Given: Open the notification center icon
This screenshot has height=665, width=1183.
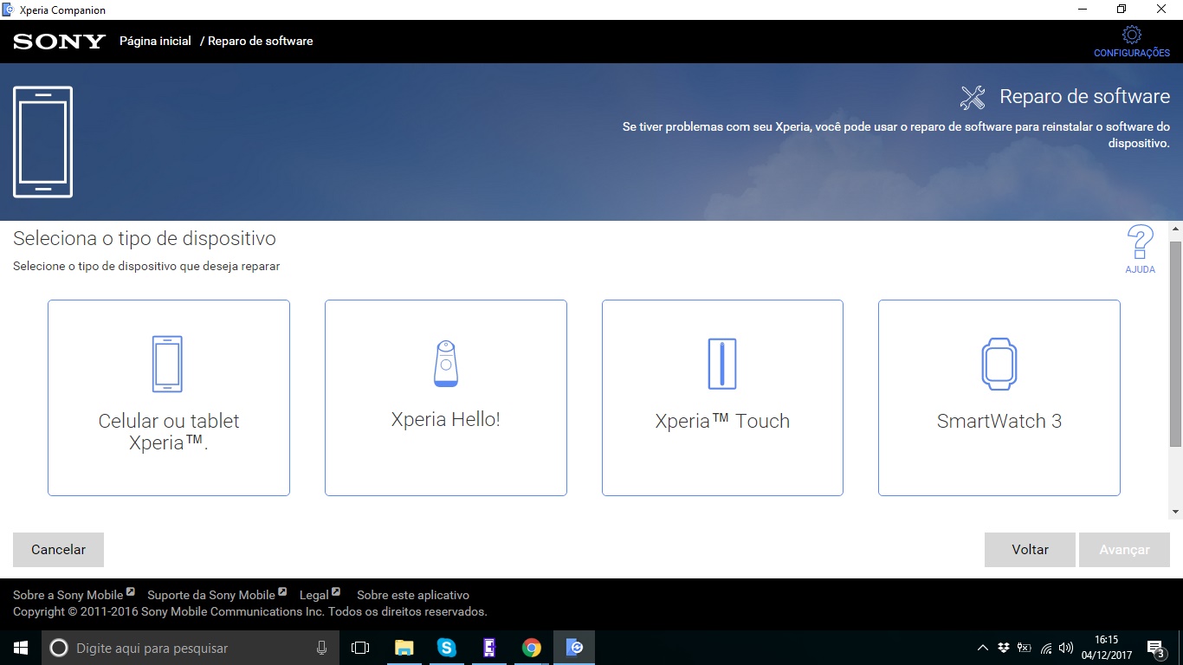Looking at the screenshot, I should (1155, 648).
